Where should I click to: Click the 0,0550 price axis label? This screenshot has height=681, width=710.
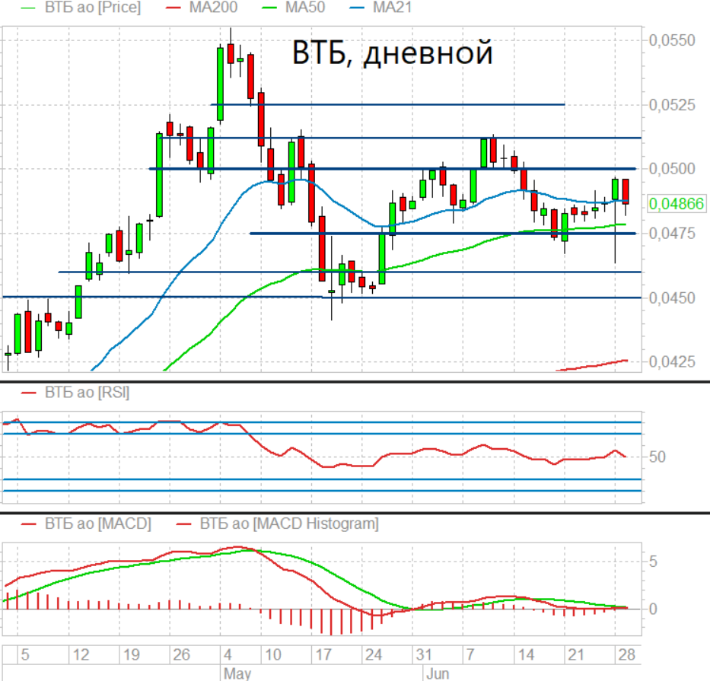(672, 40)
